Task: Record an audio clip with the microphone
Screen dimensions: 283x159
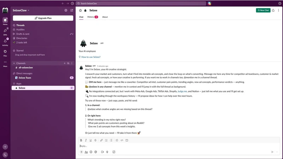Action: pos(107,152)
